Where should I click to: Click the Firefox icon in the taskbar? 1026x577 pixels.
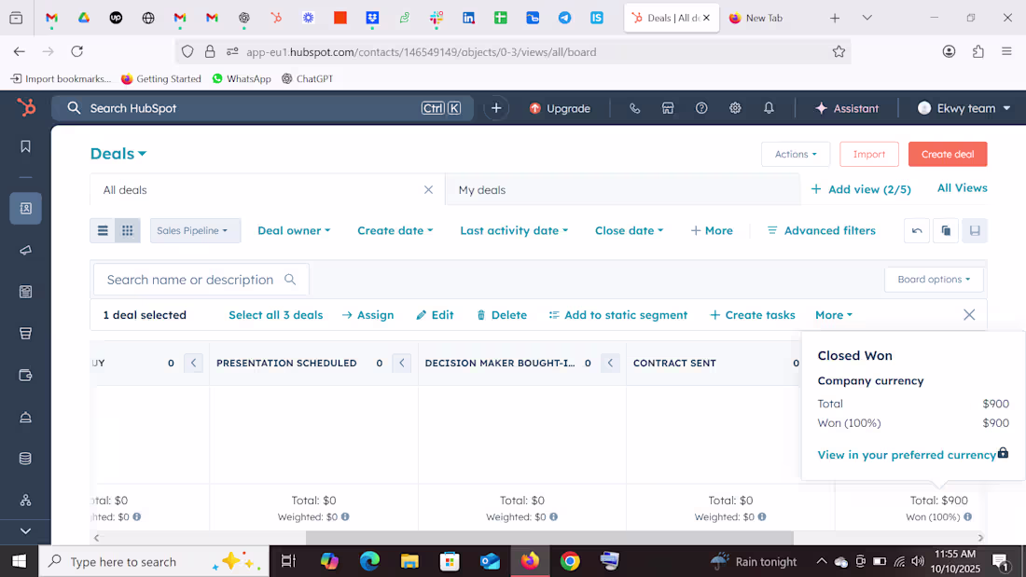(x=530, y=561)
